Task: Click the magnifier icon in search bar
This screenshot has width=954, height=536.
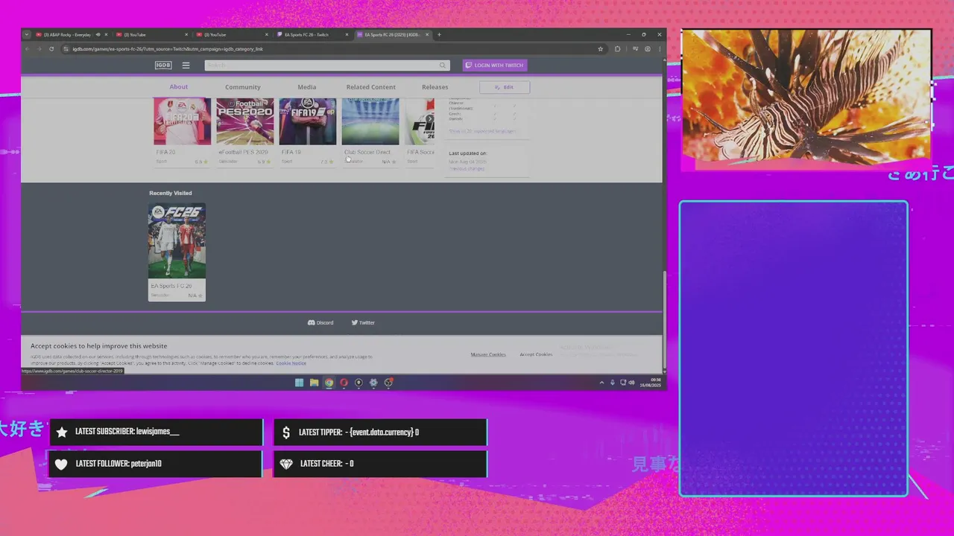Action: 443,66
